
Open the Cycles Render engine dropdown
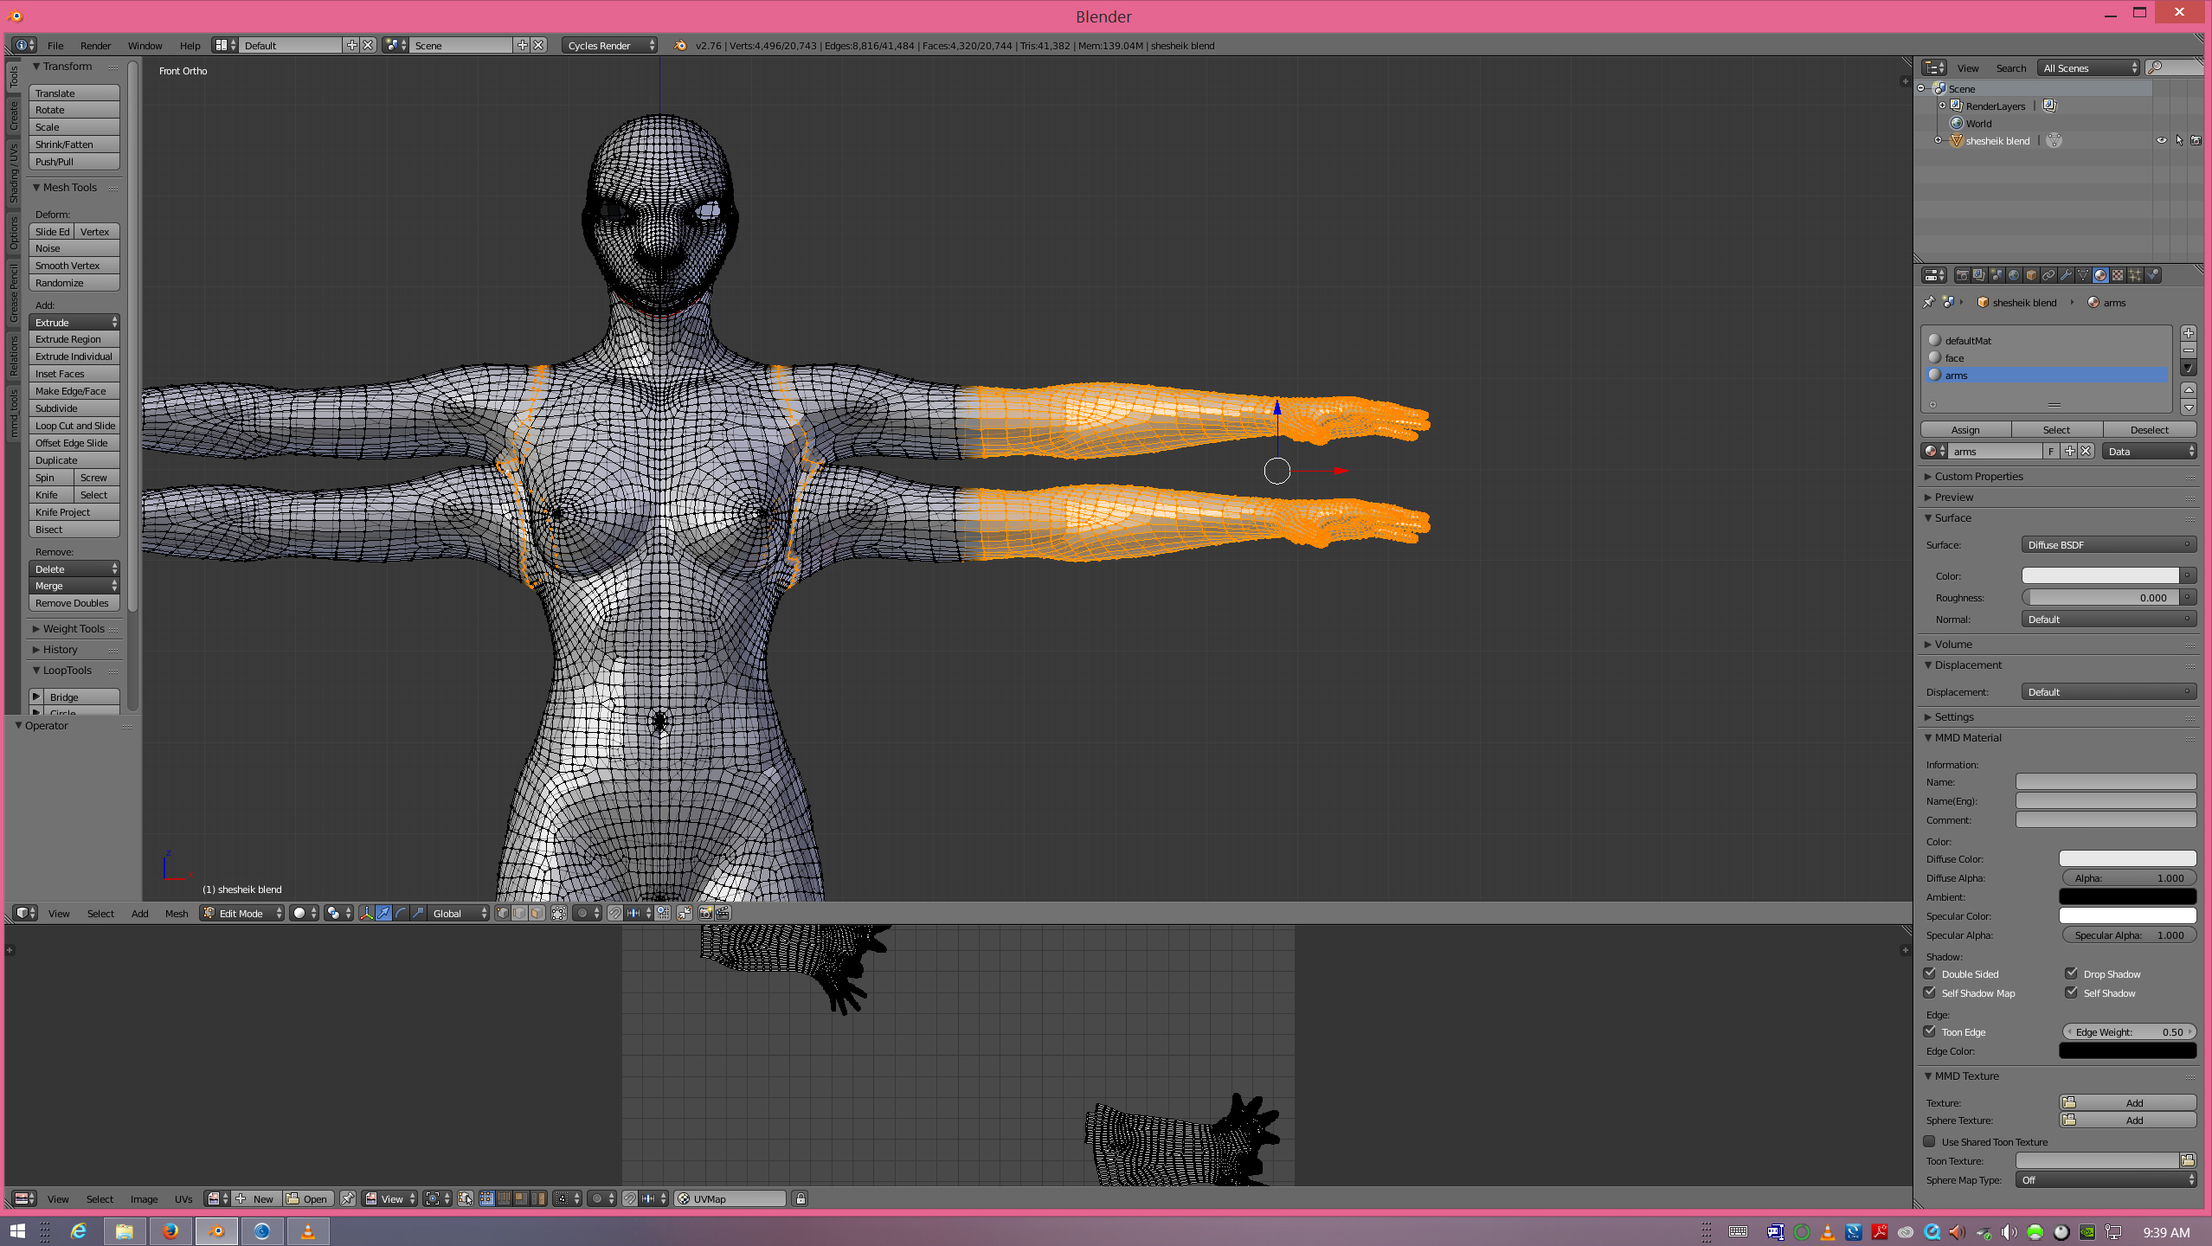tap(609, 46)
